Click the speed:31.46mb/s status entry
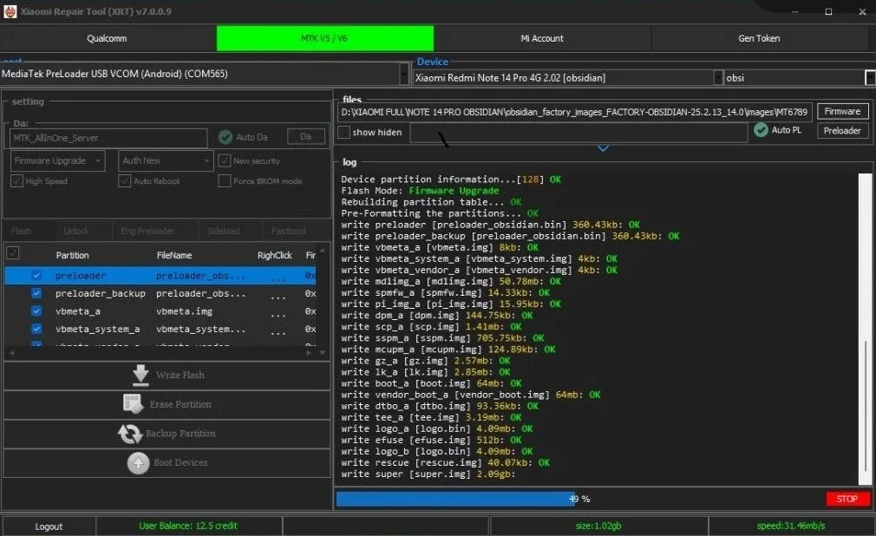The height and width of the screenshot is (536, 876). (x=791, y=526)
